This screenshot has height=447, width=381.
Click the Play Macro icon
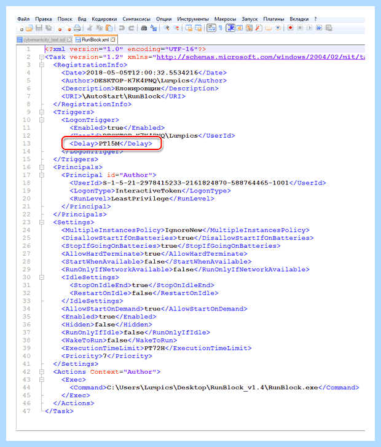(310, 28)
